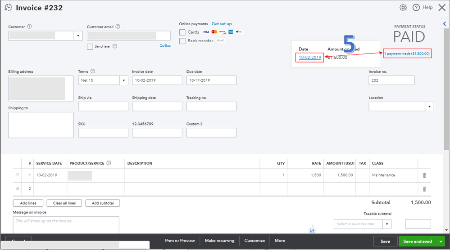This screenshot has width=450, height=250.
Task: Click the trash icon on line 2
Action: point(424,189)
